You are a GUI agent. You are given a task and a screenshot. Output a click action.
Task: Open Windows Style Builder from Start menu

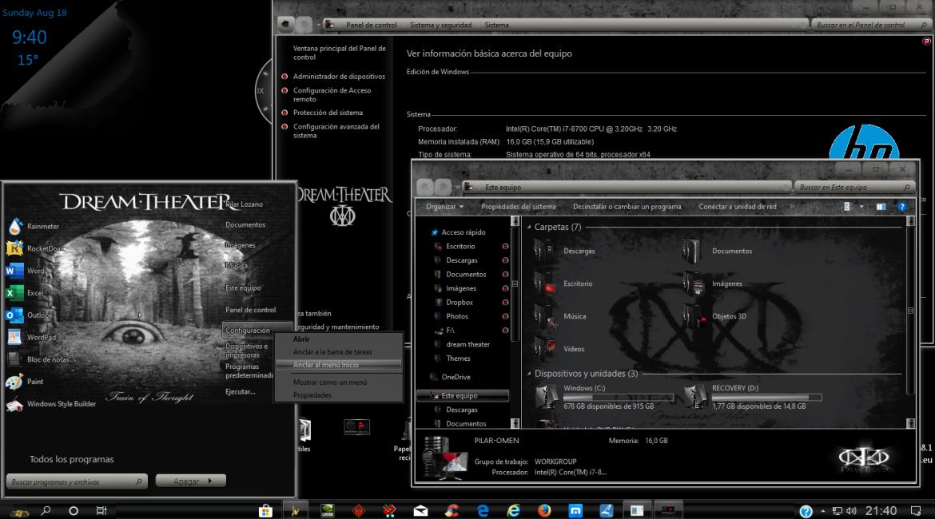click(x=61, y=404)
